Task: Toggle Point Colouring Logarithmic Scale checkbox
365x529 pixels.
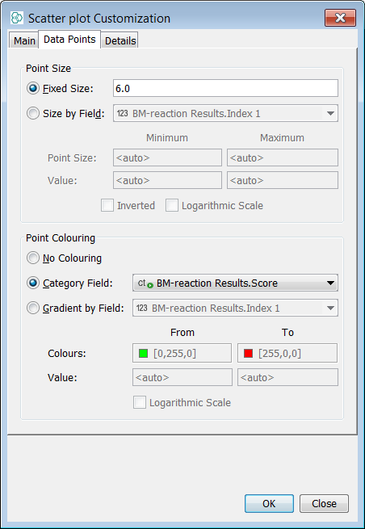Action: pyautogui.click(x=140, y=402)
